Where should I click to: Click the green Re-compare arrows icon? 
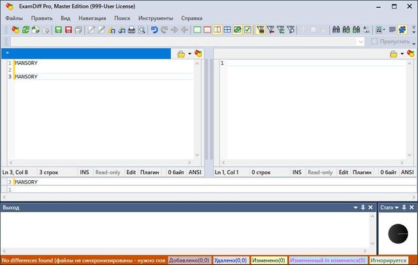tap(26, 30)
